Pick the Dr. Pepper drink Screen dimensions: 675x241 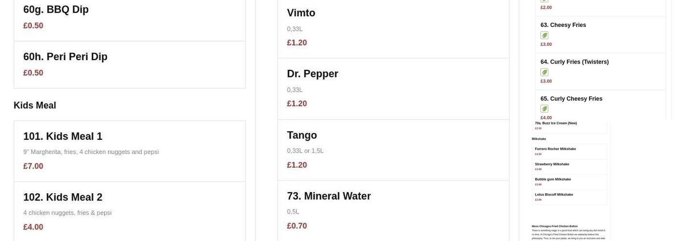312,74
